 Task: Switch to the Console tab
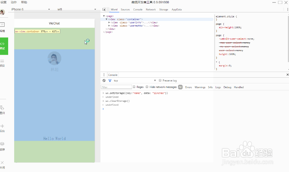click(x=138, y=10)
